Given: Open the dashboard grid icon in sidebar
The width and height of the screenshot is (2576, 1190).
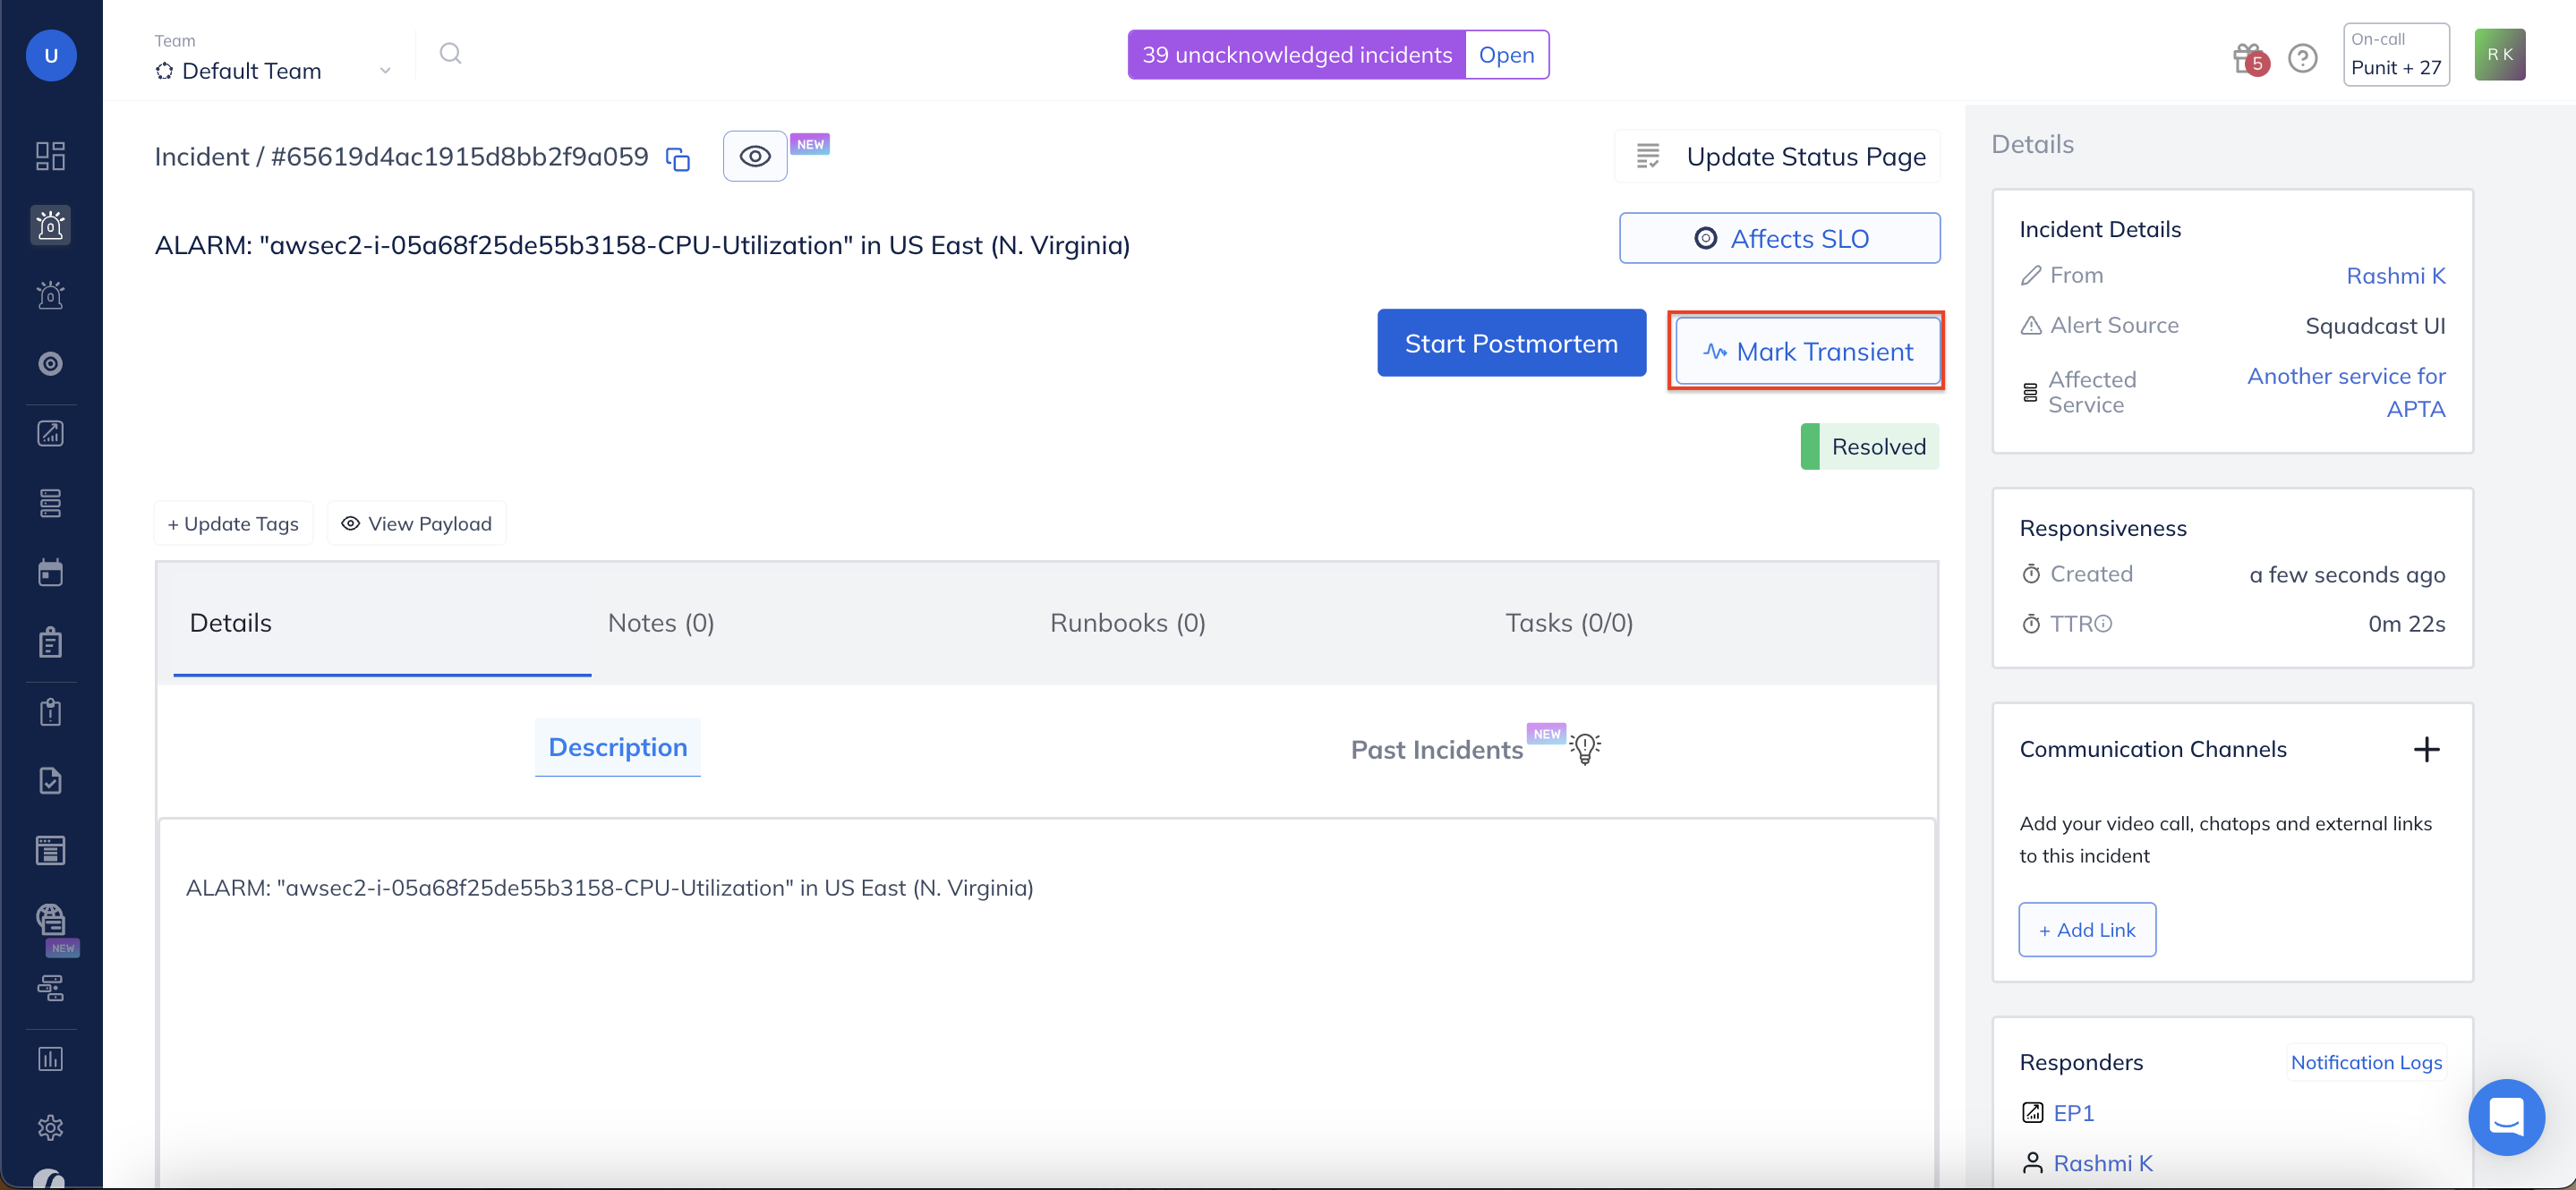Looking at the screenshot, I should pos(50,156).
